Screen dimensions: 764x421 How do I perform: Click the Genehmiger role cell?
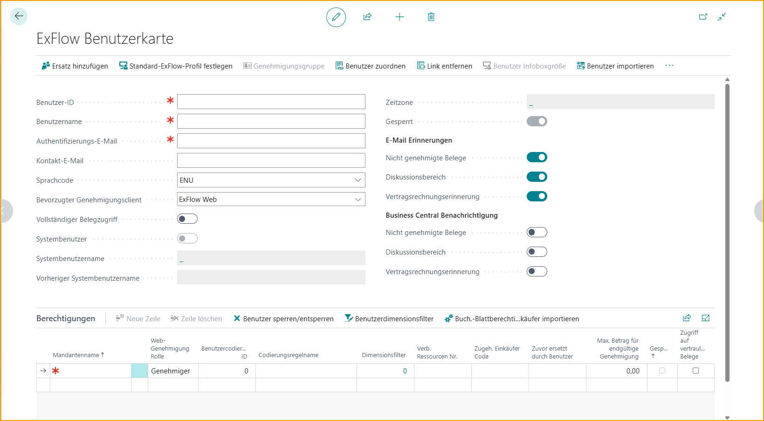click(173, 371)
